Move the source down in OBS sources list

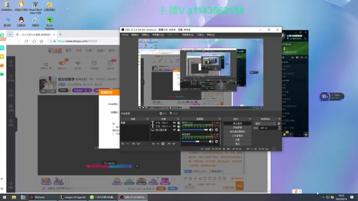coord(174,144)
